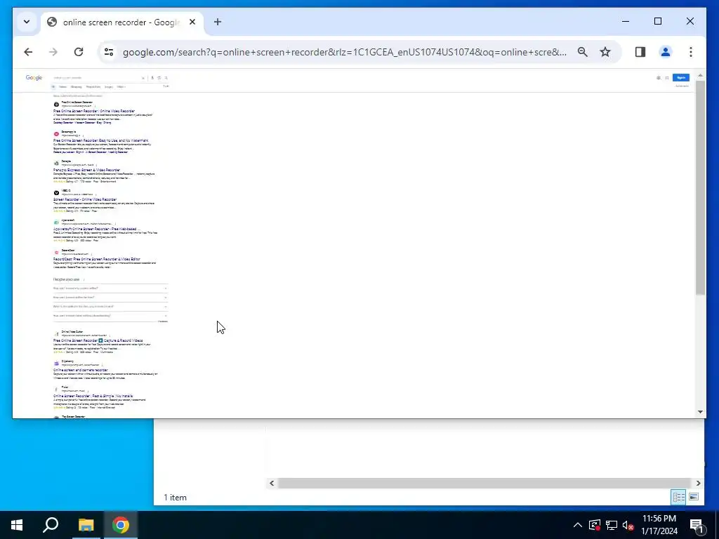Bookmark this page with the star

605,52
